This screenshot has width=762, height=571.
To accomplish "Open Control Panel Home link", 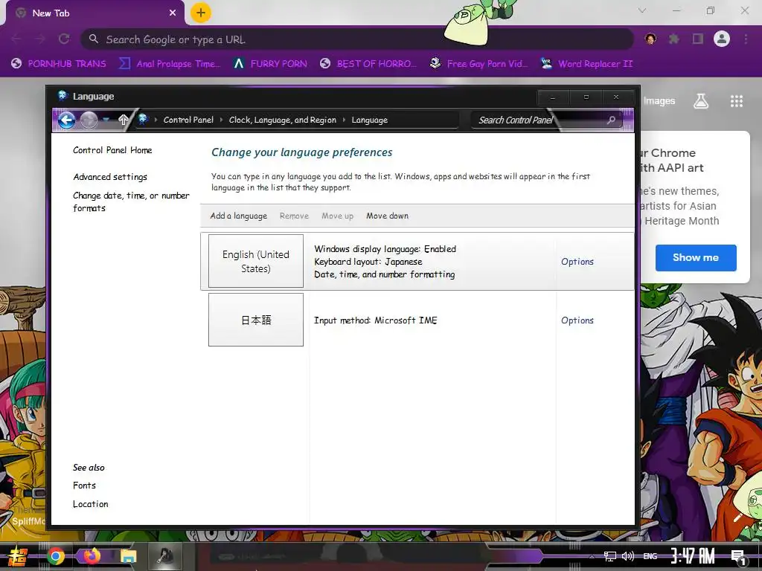I will 112,150.
